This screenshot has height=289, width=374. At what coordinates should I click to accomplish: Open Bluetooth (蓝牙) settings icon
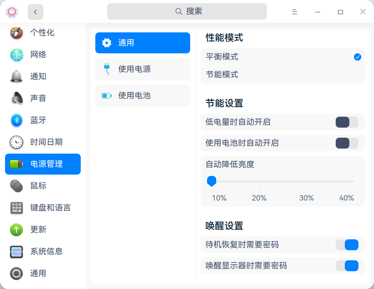click(17, 120)
